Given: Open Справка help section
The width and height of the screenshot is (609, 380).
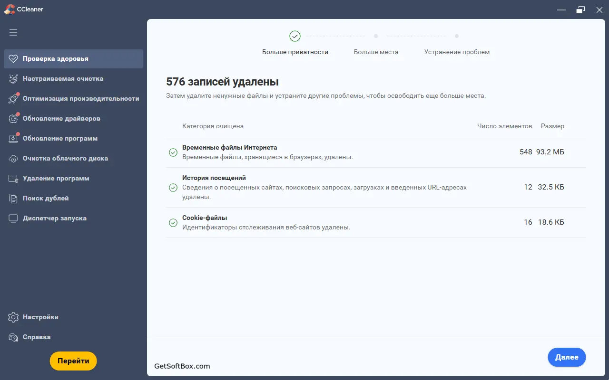Looking at the screenshot, I should coord(13,337).
